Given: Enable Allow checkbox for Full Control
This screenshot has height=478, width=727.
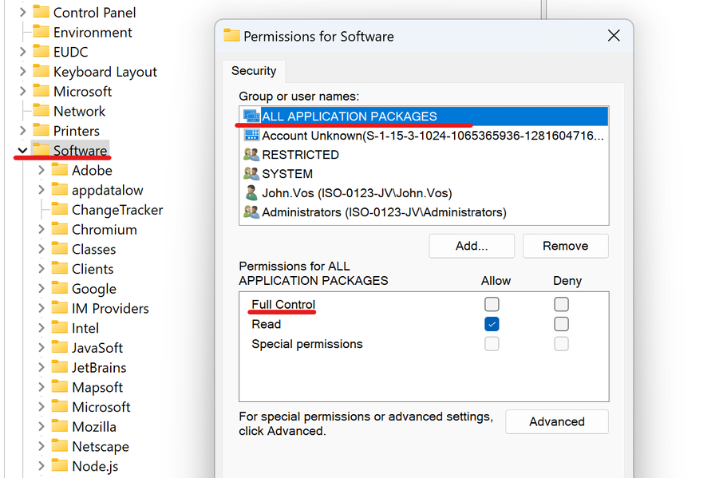Looking at the screenshot, I should tap(492, 304).
